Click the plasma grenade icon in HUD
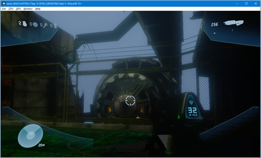 [35, 24]
